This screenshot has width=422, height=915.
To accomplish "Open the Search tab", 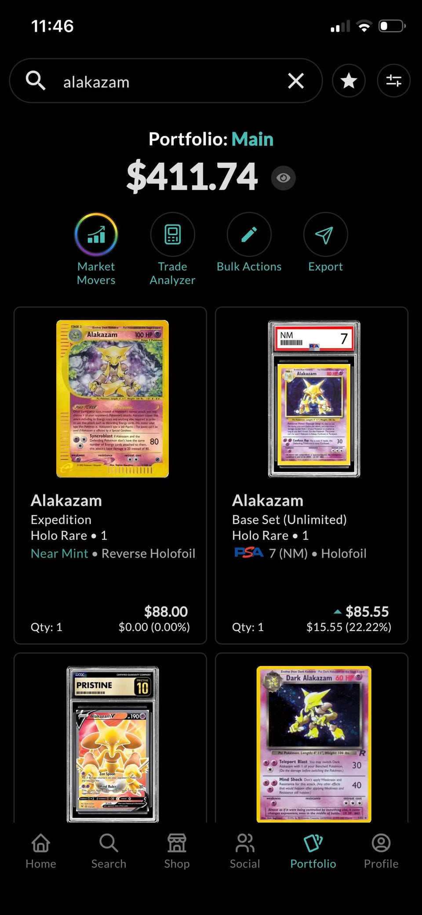I will click(109, 851).
